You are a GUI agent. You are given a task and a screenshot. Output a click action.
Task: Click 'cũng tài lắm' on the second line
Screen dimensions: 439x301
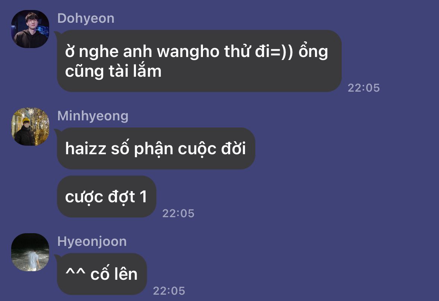pyautogui.click(x=113, y=71)
